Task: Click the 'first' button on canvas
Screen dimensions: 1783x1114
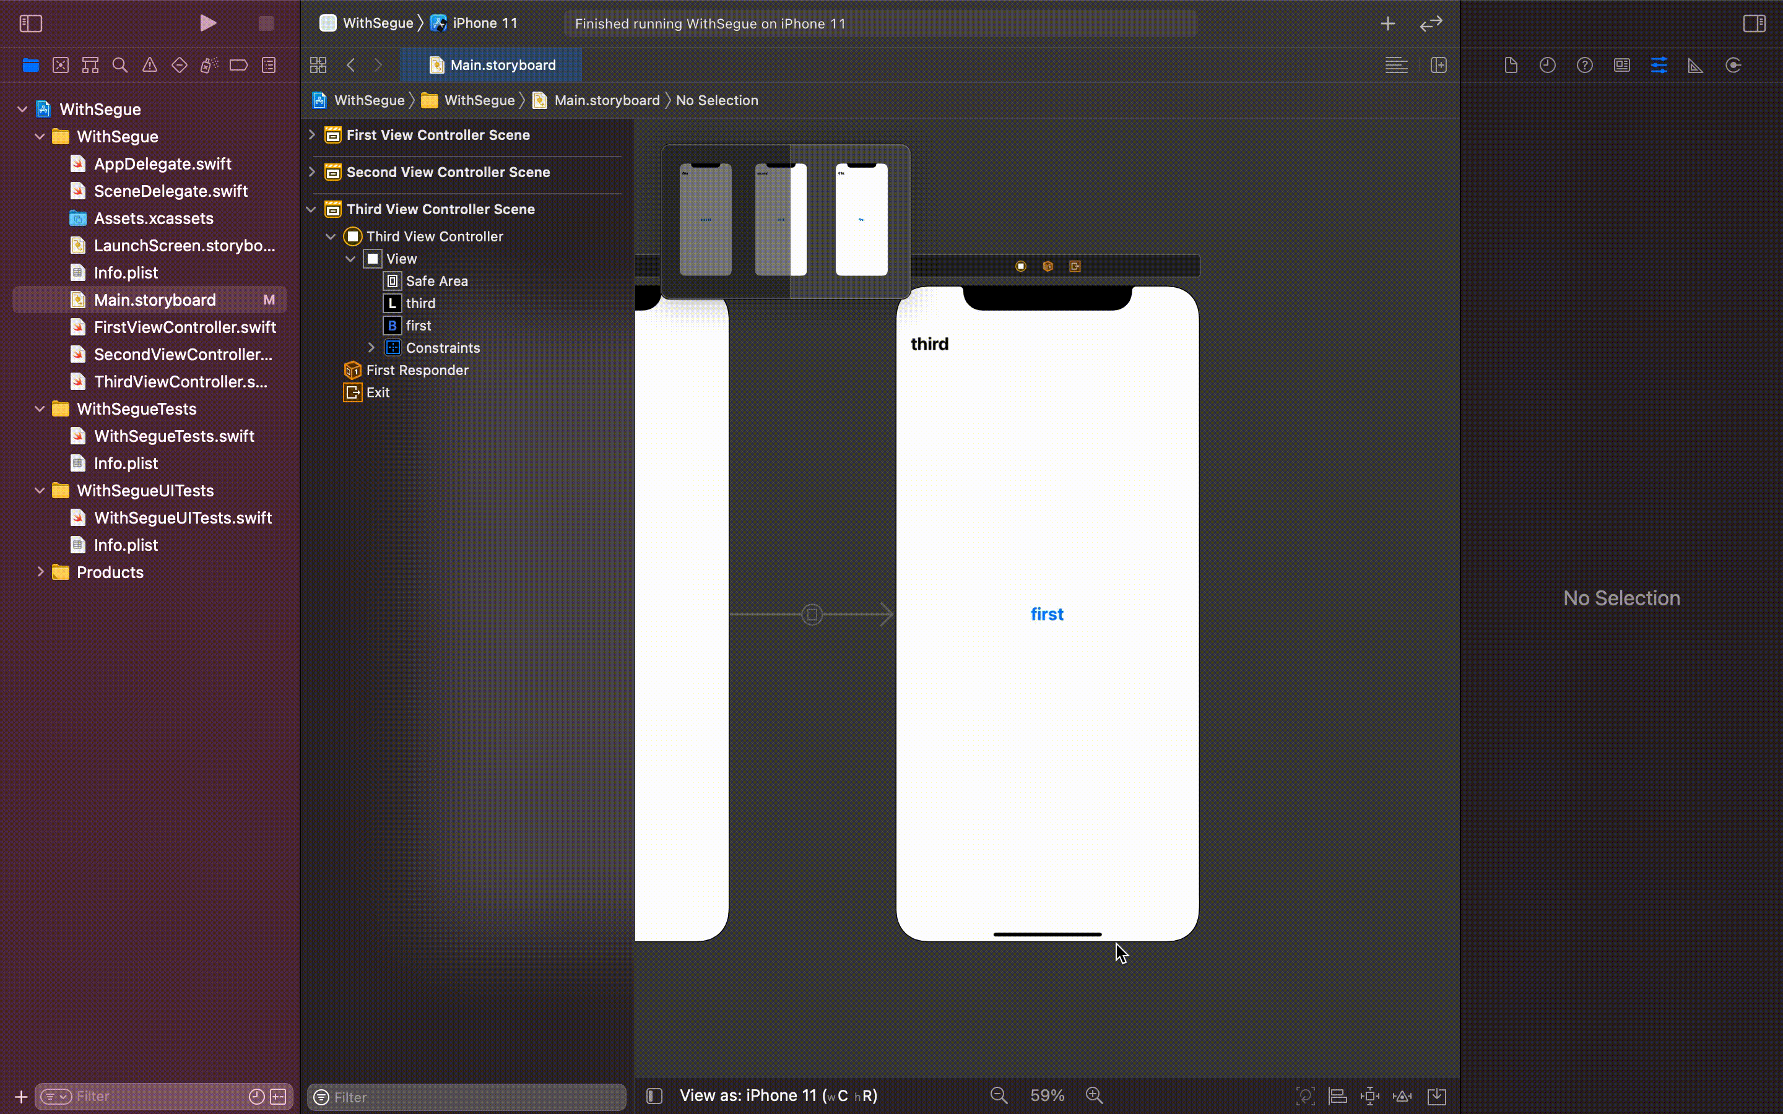Action: [1046, 615]
